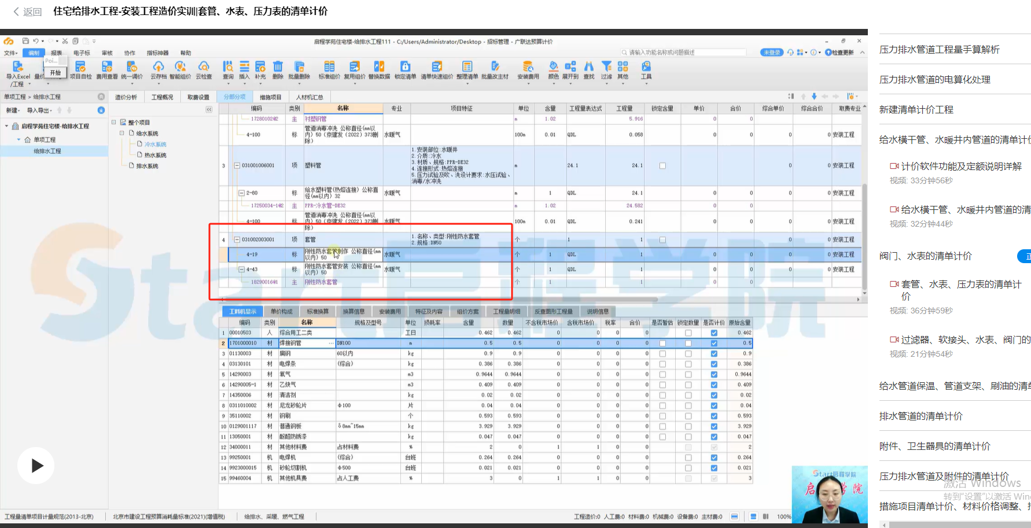Click the 过滤 filter funnel icon
The height and width of the screenshot is (528, 1031).
[606, 70]
